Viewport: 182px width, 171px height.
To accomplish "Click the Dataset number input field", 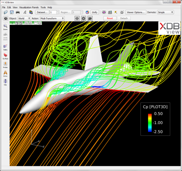I will (x=53, y=12).
